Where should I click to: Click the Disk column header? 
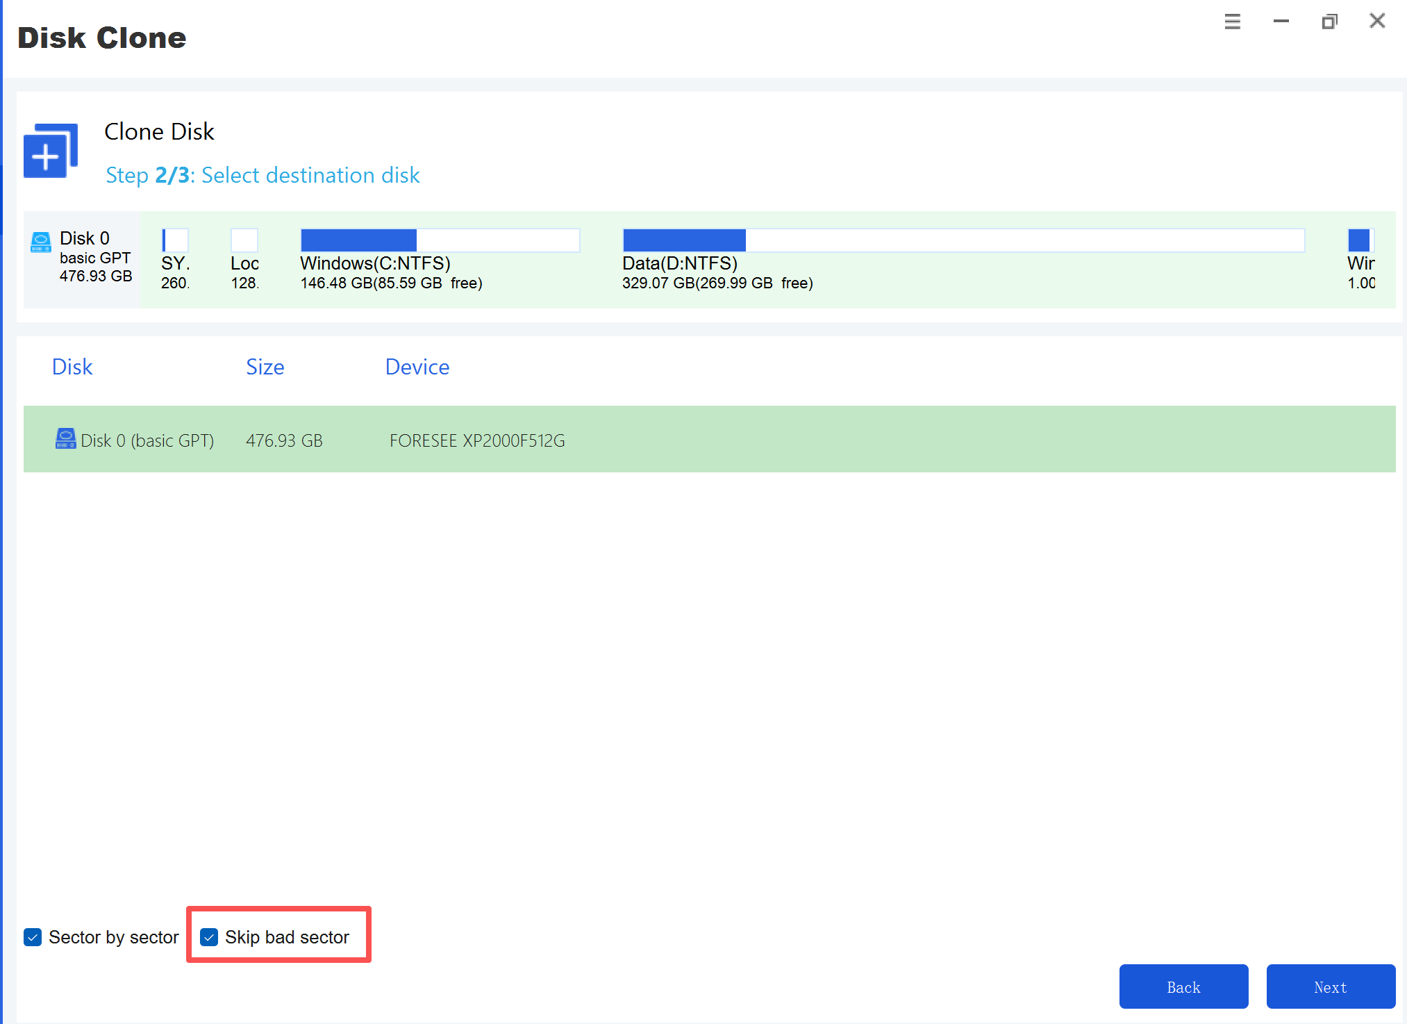pyautogui.click(x=72, y=367)
